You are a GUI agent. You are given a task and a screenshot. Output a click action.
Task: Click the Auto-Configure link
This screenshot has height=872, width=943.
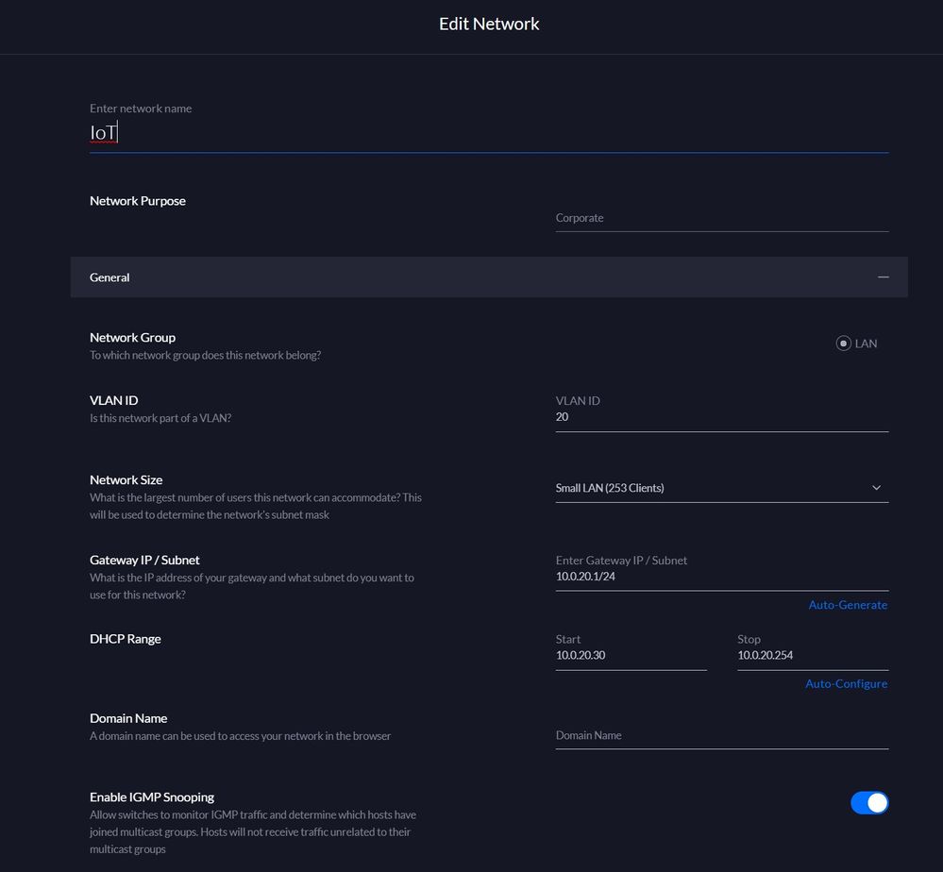pyautogui.click(x=846, y=683)
